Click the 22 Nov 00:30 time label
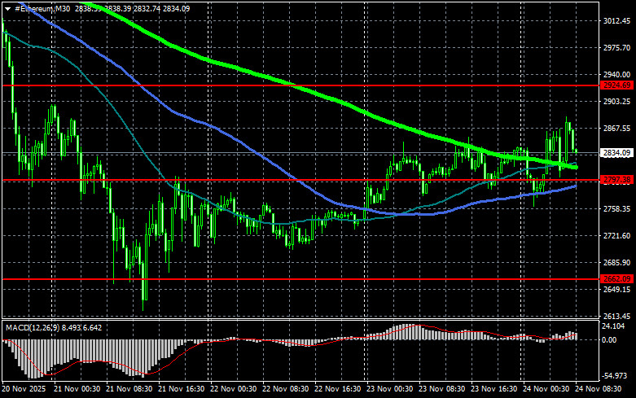Viewport: 636px width, 398px height. tap(233, 389)
